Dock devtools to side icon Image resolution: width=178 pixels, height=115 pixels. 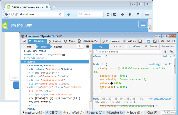pos(174,41)
